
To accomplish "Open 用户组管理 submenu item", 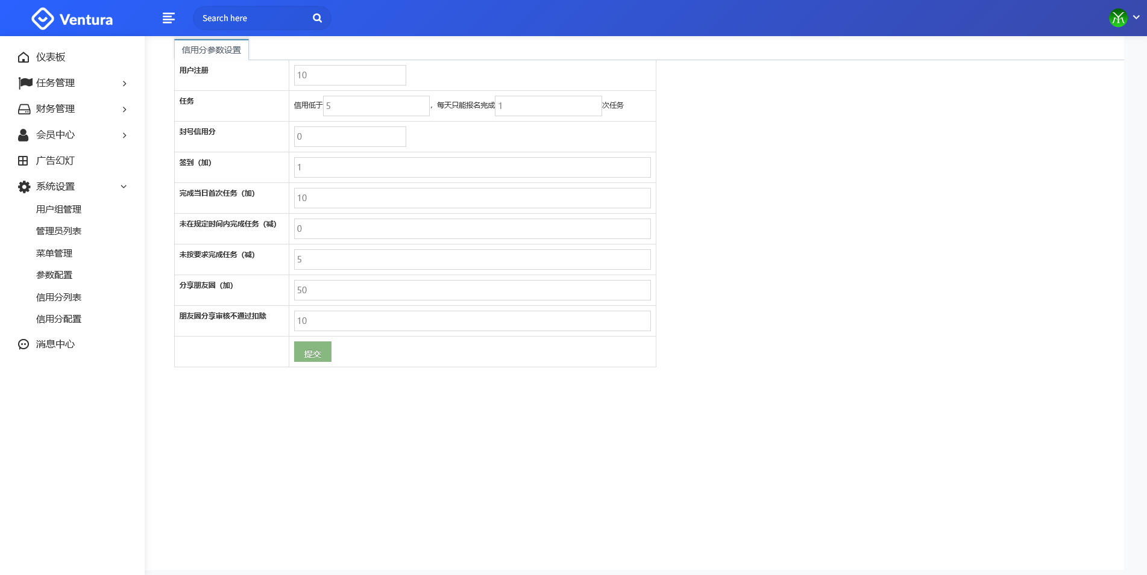I will tap(58, 210).
